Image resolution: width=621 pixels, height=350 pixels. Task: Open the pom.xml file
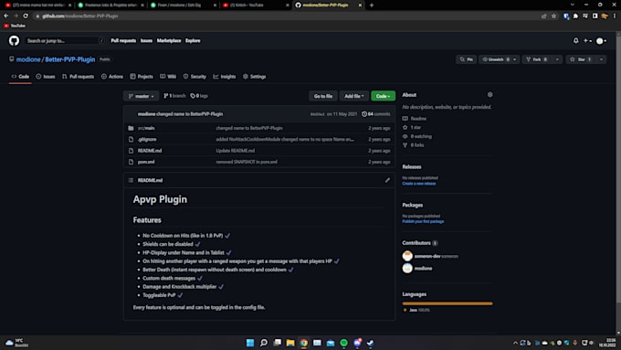click(146, 162)
